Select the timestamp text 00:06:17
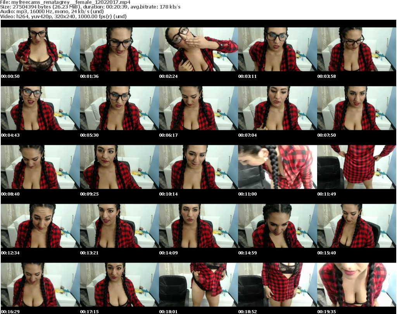397x314 pixels. point(168,135)
